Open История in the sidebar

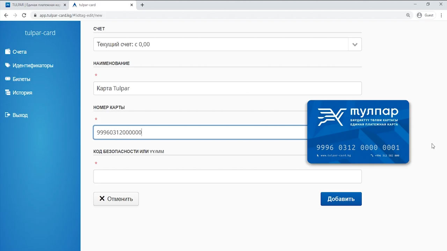[x=22, y=92]
